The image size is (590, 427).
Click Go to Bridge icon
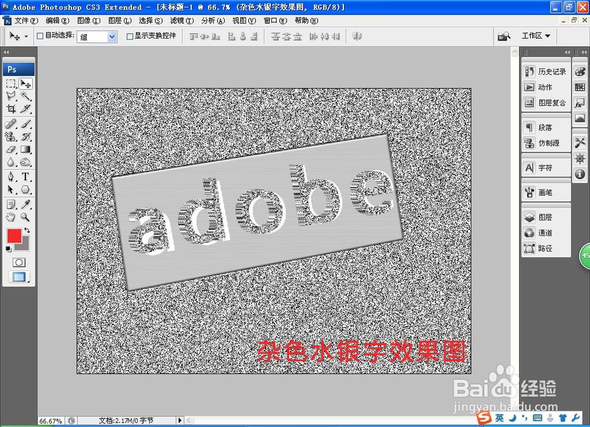pyautogui.click(x=504, y=36)
